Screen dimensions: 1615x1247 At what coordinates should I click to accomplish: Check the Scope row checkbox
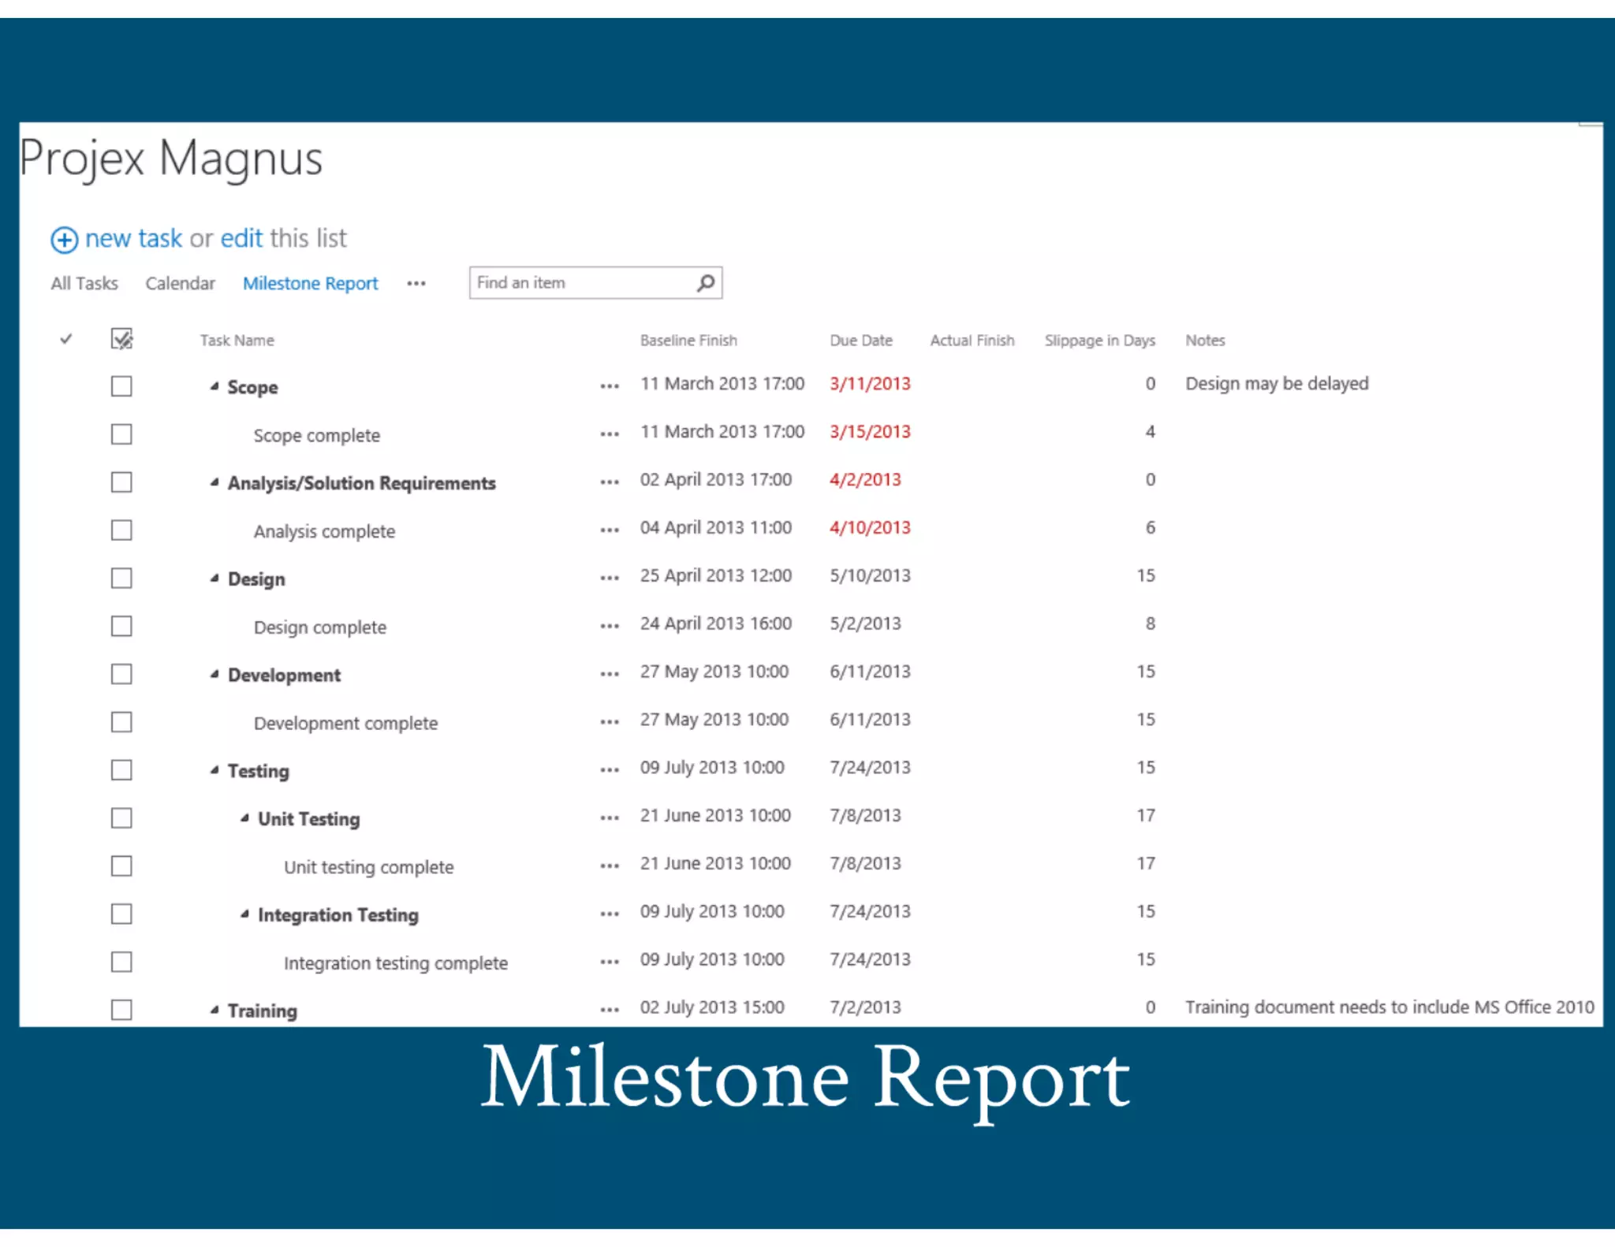coord(121,386)
